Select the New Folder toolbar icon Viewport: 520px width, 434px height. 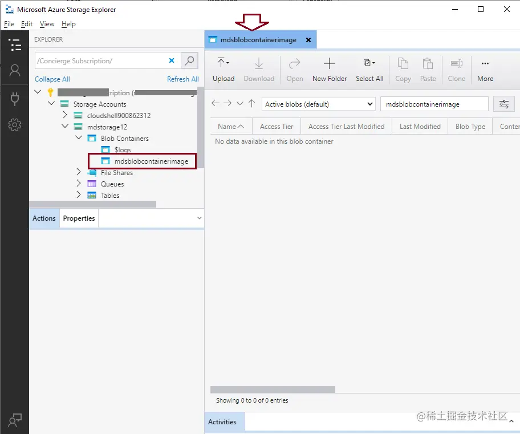coord(330,69)
